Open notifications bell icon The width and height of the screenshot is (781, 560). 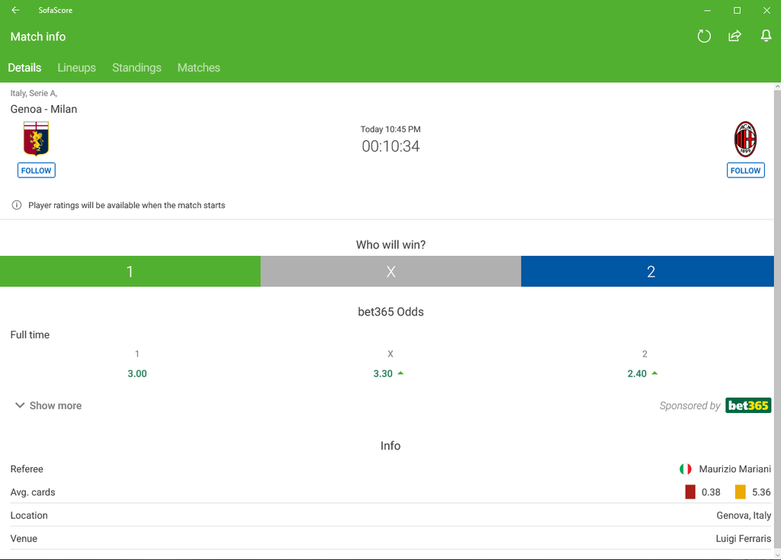(x=766, y=37)
